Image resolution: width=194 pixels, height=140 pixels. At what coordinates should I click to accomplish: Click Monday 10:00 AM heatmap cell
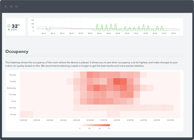click(90, 75)
